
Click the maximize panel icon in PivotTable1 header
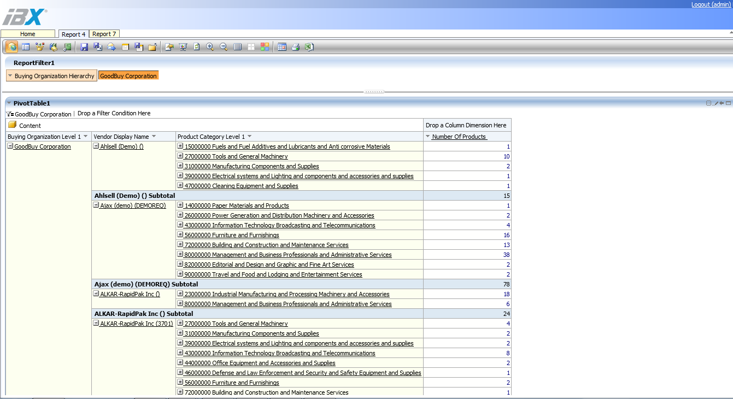click(728, 103)
